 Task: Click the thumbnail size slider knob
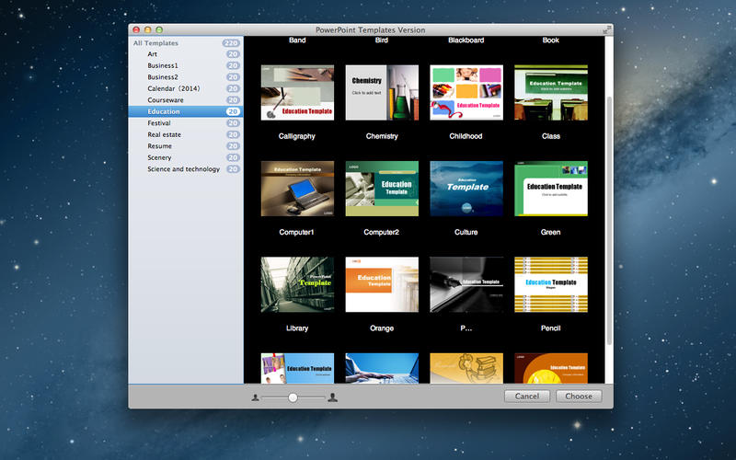(x=293, y=397)
